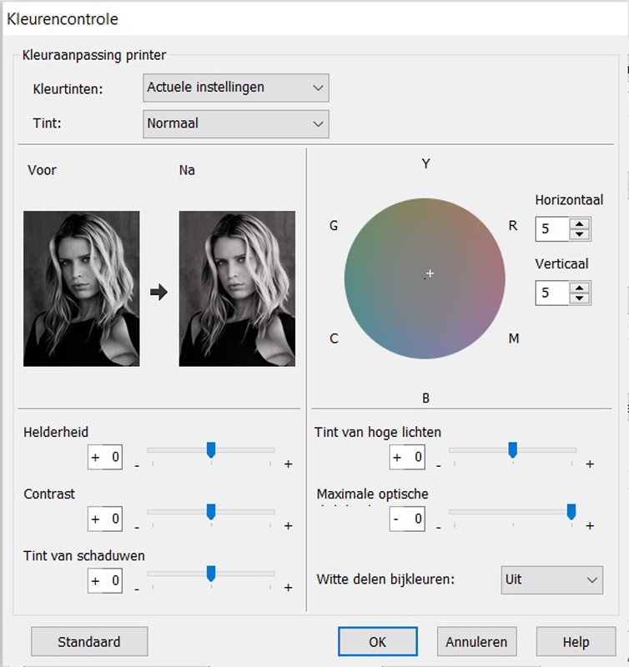Click the Horizontaal number field
The width and height of the screenshot is (629, 667).
click(x=552, y=229)
